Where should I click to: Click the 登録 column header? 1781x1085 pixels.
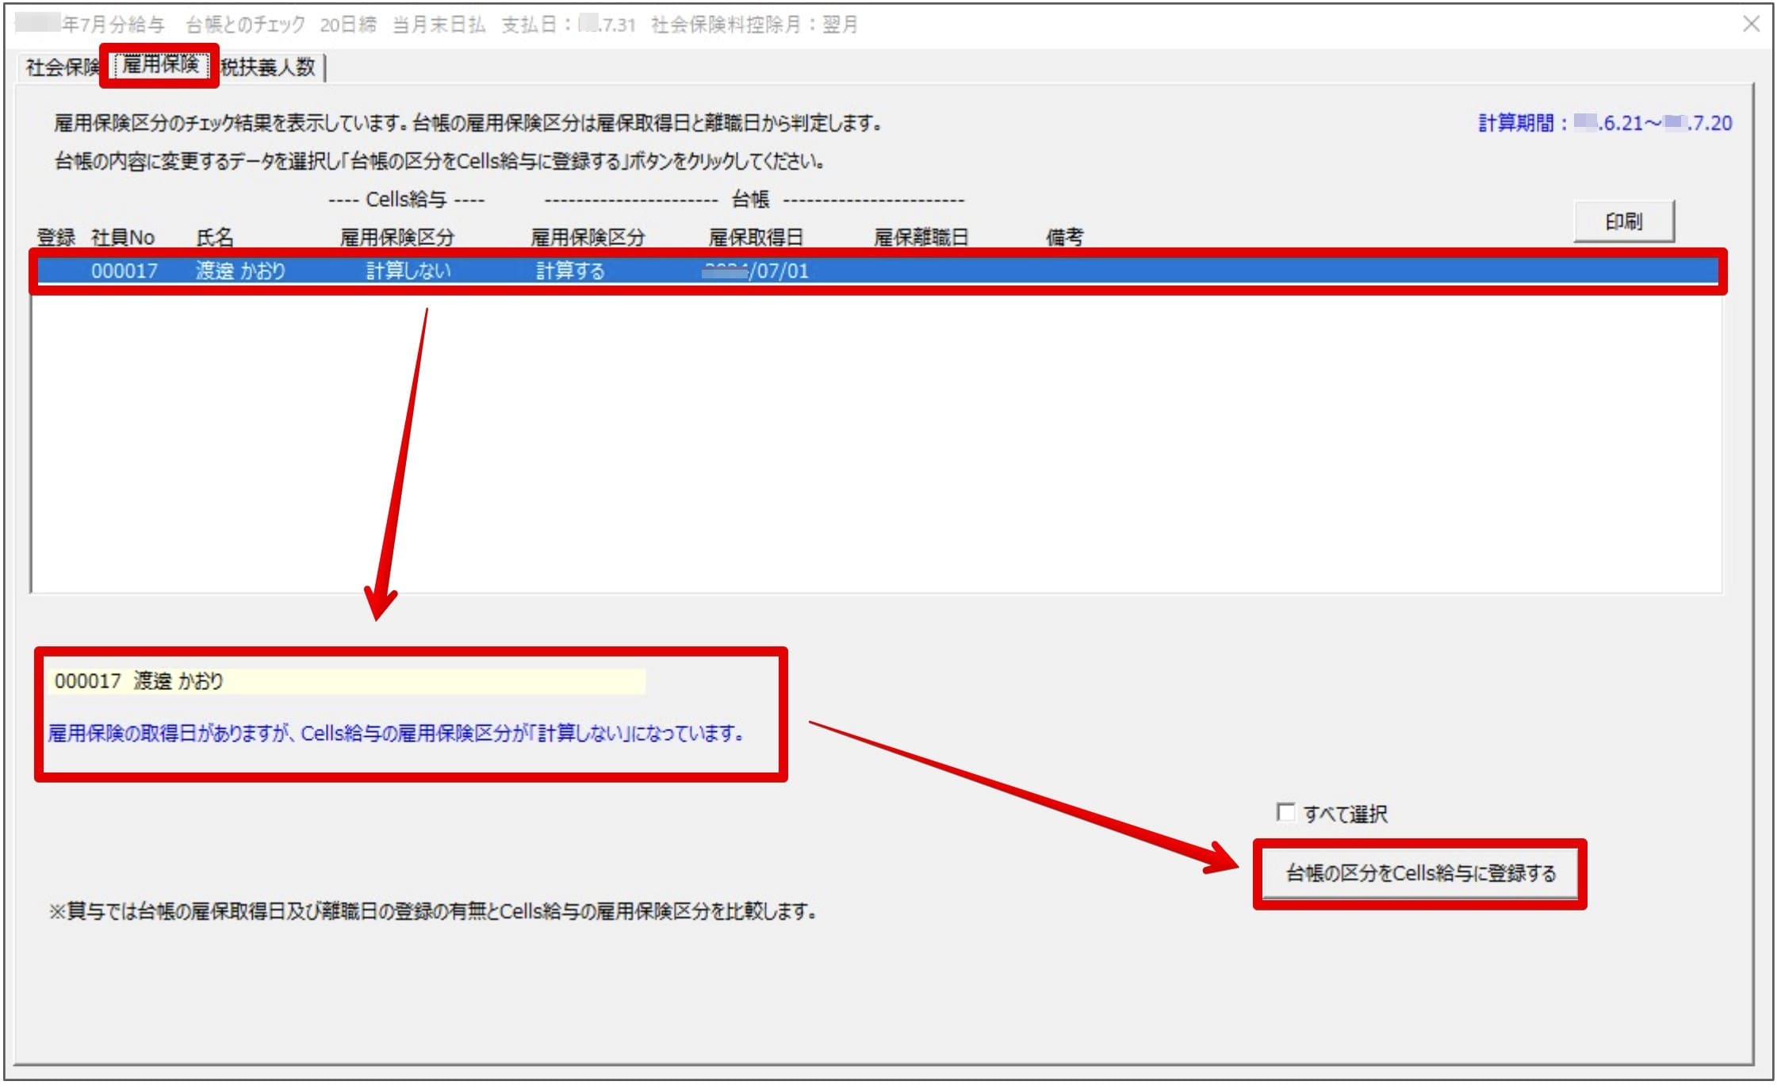click(x=56, y=237)
